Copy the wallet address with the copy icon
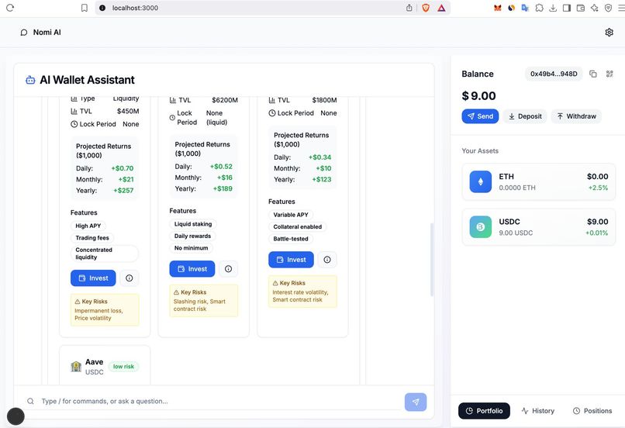The image size is (625, 428). 592,74
